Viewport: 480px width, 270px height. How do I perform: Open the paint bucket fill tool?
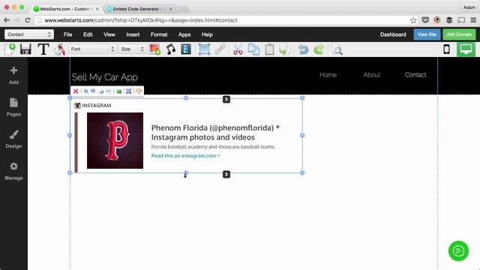click(x=60, y=49)
